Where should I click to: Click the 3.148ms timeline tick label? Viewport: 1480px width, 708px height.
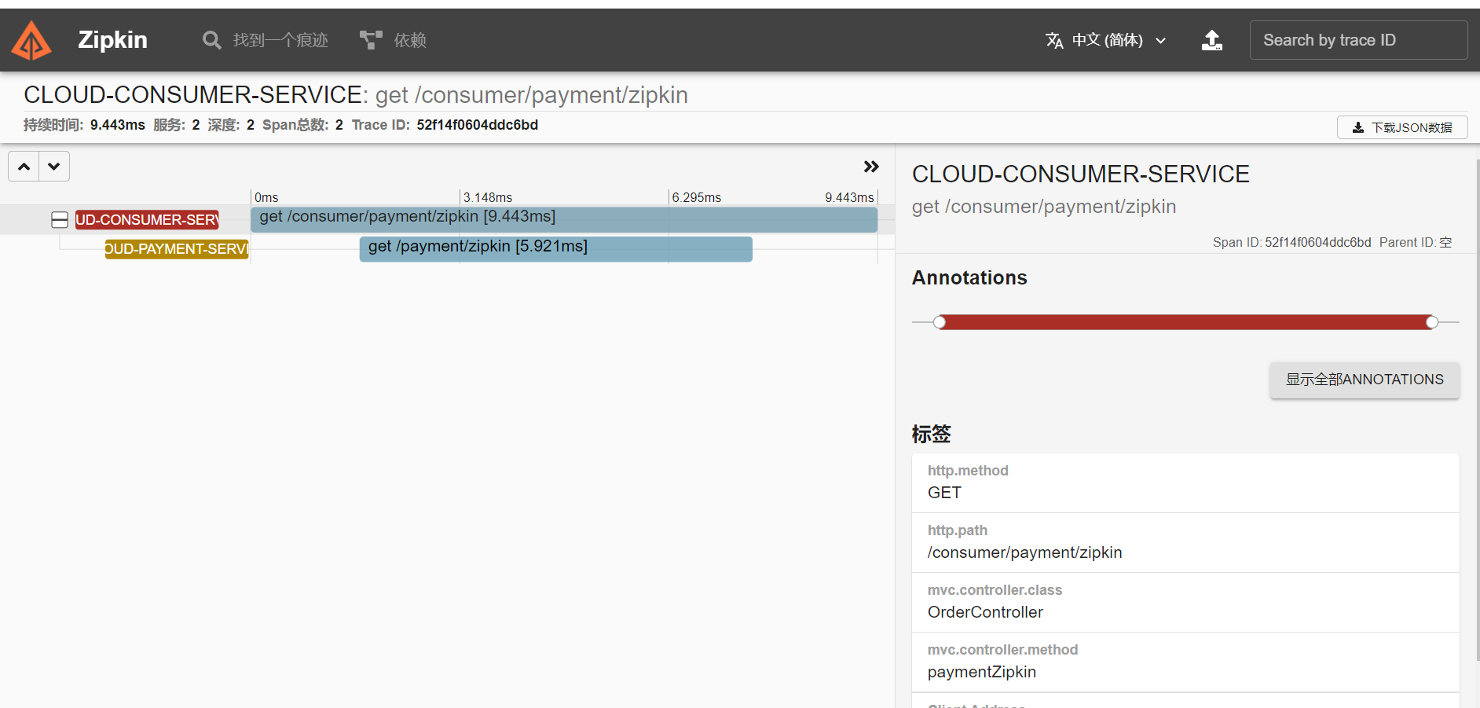pos(488,197)
